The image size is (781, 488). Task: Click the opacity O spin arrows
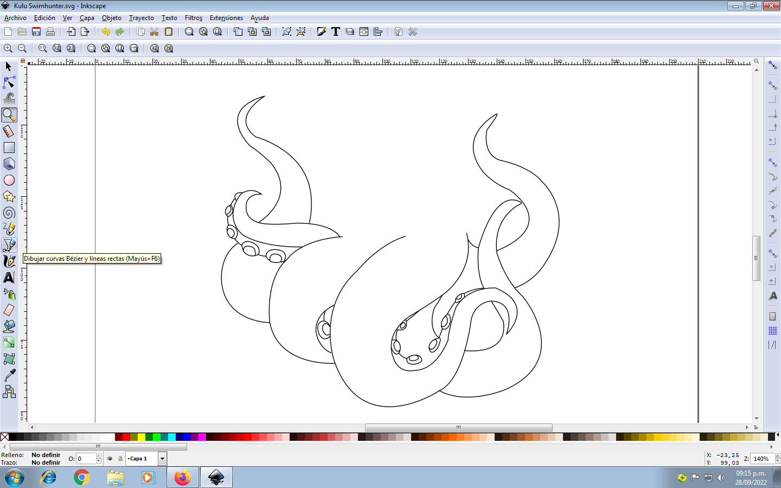click(99, 459)
